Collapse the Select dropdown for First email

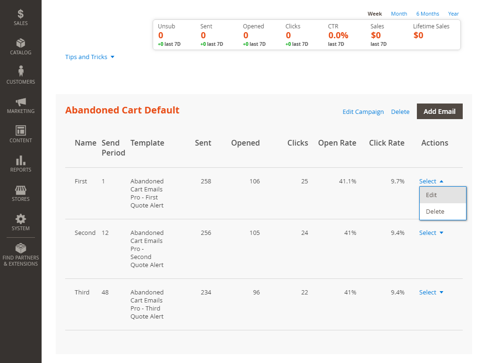tap(431, 181)
